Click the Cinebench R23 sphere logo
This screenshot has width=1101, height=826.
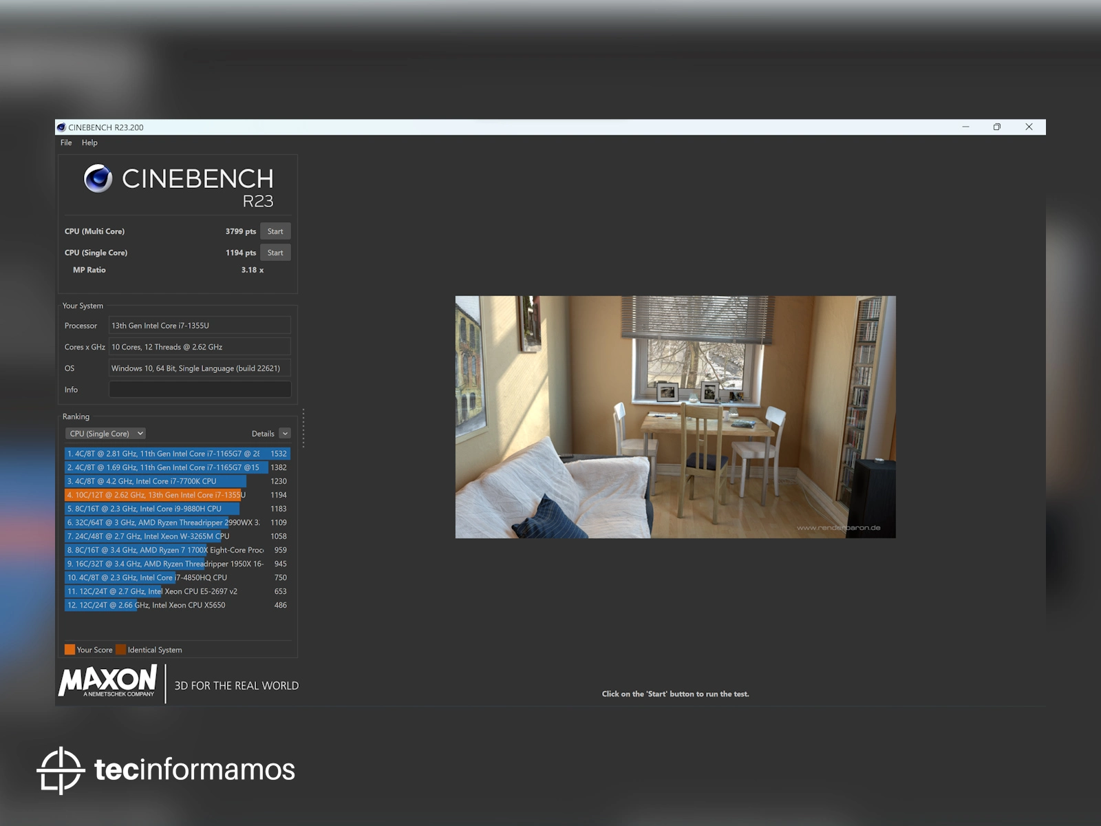click(98, 179)
